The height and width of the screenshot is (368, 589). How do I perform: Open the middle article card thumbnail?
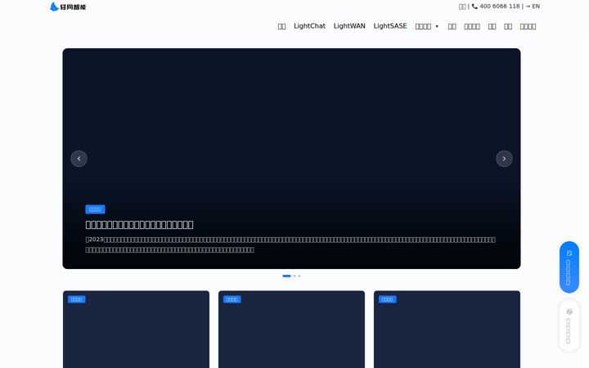coord(291,330)
